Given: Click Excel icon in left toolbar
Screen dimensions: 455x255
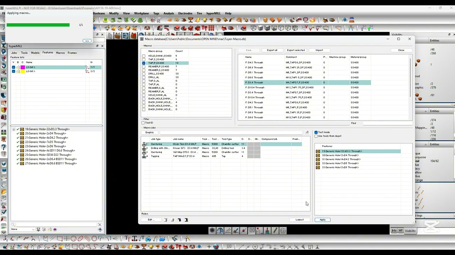Looking at the screenshot, I should [4, 80].
